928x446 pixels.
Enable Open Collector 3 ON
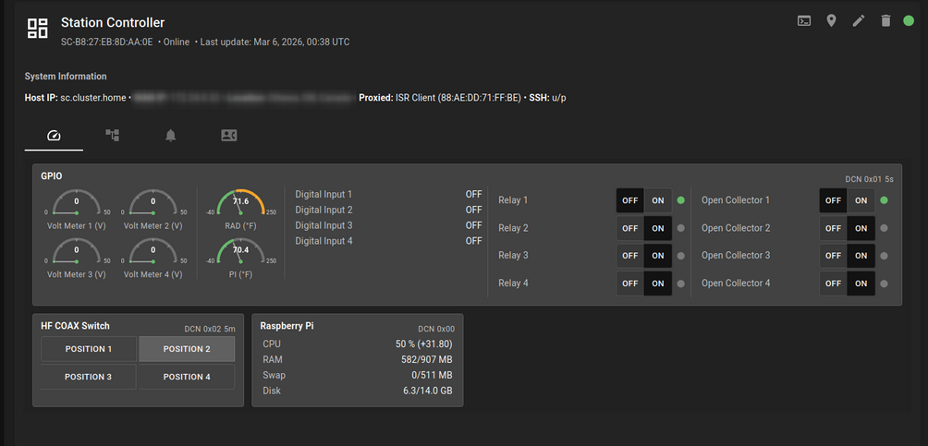coord(861,256)
